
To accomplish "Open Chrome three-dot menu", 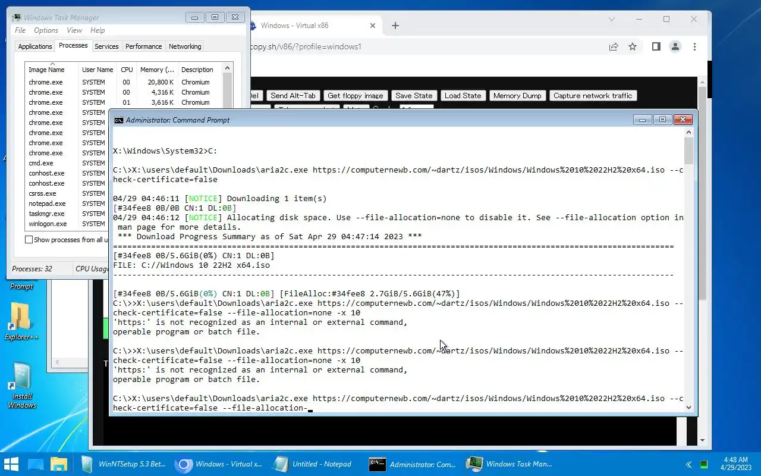I will pos(694,46).
